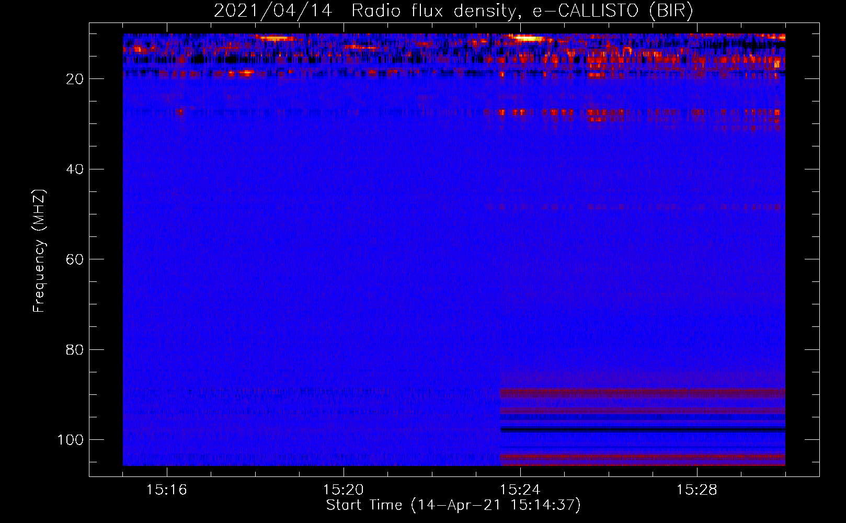Click the 15:24 time tick label

pos(520,490)
